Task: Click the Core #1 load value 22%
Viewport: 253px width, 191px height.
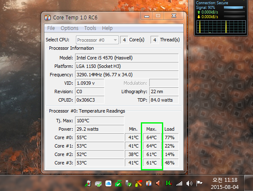Action: click(x=170, y=146)
